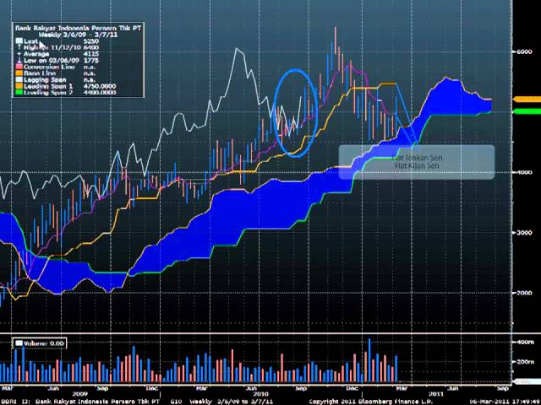Click the Low on 03/06/09 legend row
This screenshot has height=405, width=541.
[57, 60]
